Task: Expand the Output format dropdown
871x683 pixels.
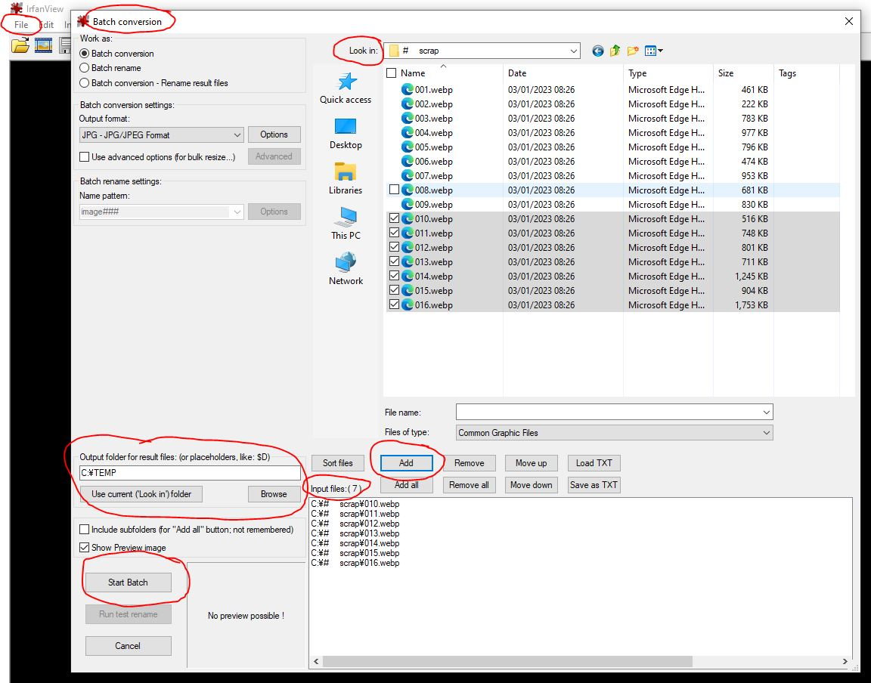Action: point(161,135)
